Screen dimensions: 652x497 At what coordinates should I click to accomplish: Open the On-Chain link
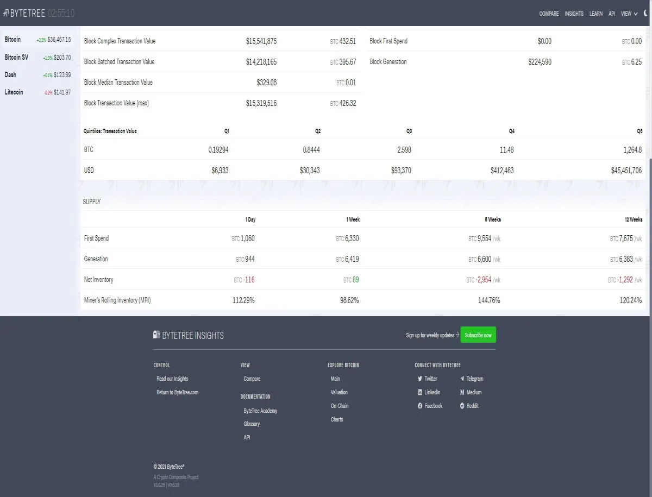point(340,406)
